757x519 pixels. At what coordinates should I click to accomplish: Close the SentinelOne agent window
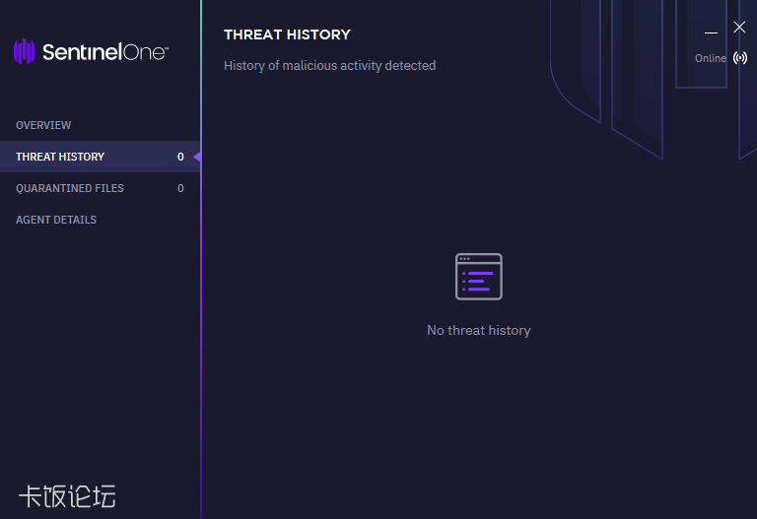(x=739, y=28)
